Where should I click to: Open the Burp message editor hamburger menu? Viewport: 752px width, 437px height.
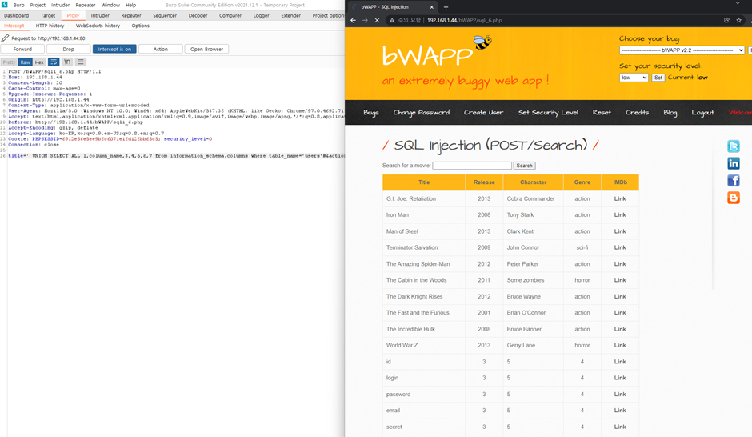[81, 62]
